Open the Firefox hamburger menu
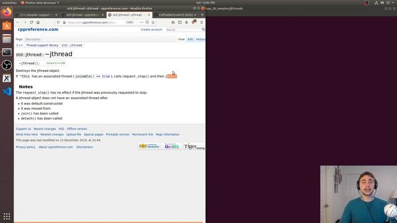The width and height of the screenshot is (397, 223). coord(202,22)
